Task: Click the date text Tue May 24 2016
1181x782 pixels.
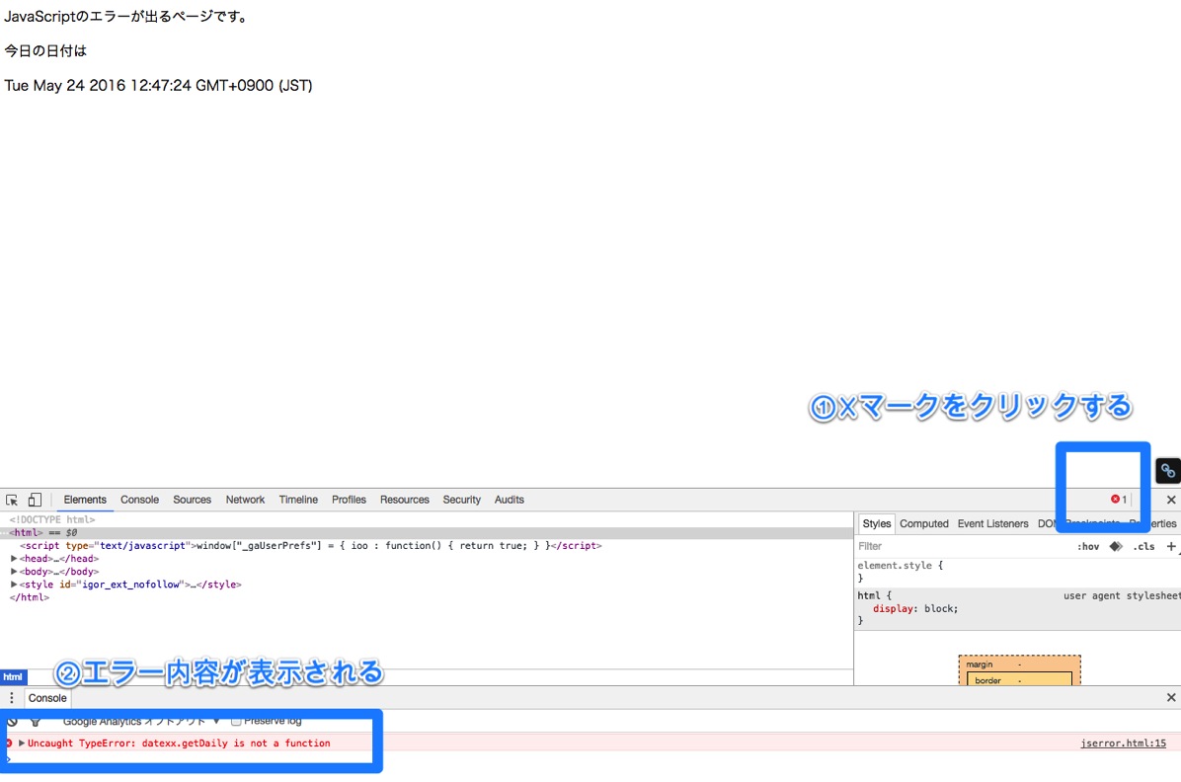Action: tap(158, 85)
